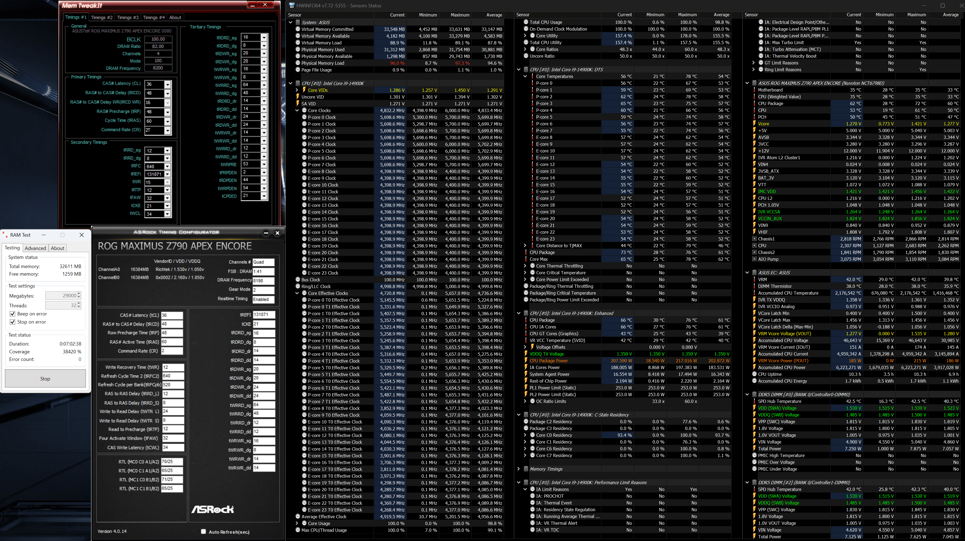Expand the GT Limit Reasons node
This screenshot has width=965, height=541.
pos(754,63)
